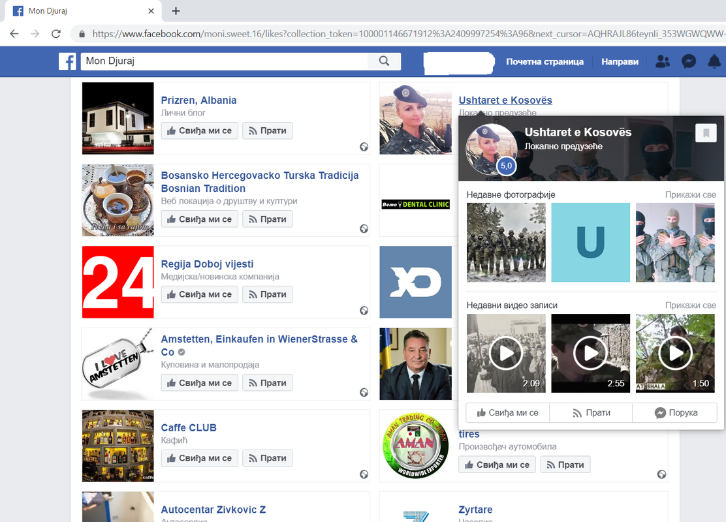Click the Facebook search field
Screen dimensions: 726x522
point(224,61)
